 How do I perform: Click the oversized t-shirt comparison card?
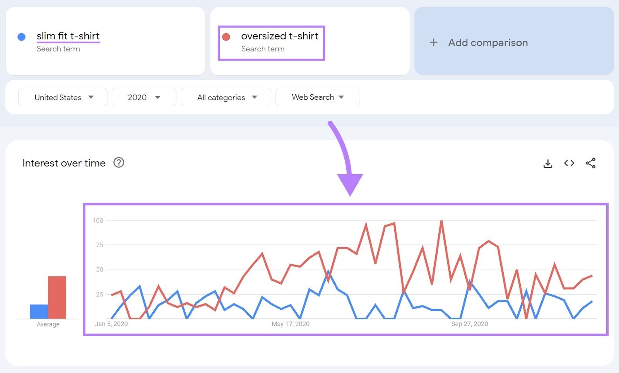click(x=309, y=42)
